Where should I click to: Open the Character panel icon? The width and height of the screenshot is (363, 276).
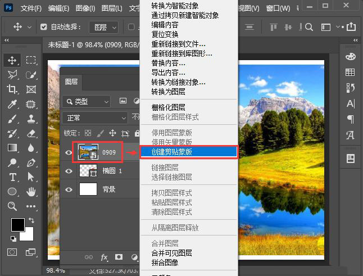350,103
